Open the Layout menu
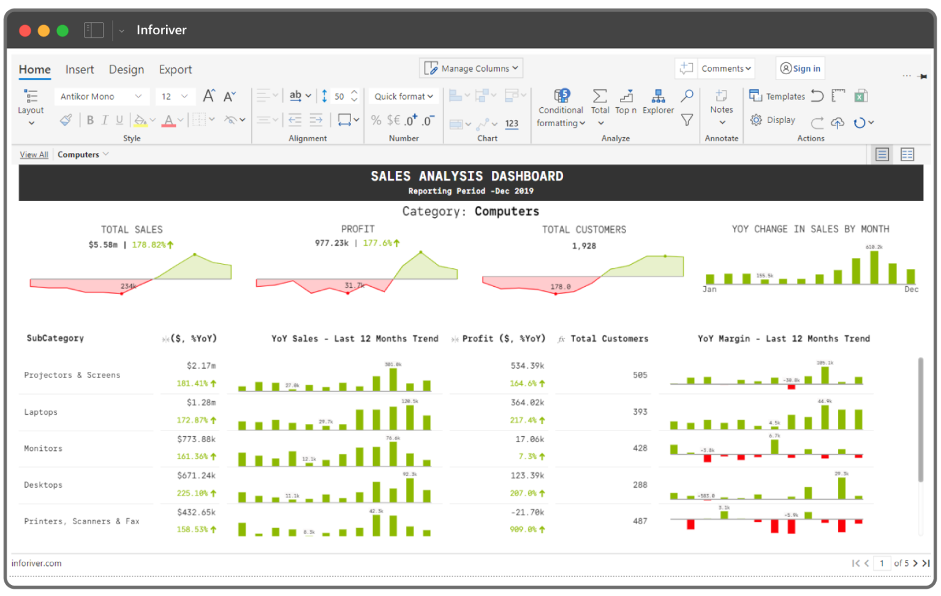 tap(31, 107)
